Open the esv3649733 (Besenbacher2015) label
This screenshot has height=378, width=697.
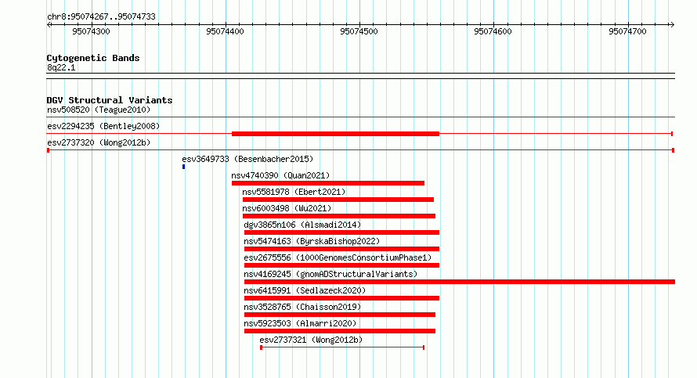point(247,159)
